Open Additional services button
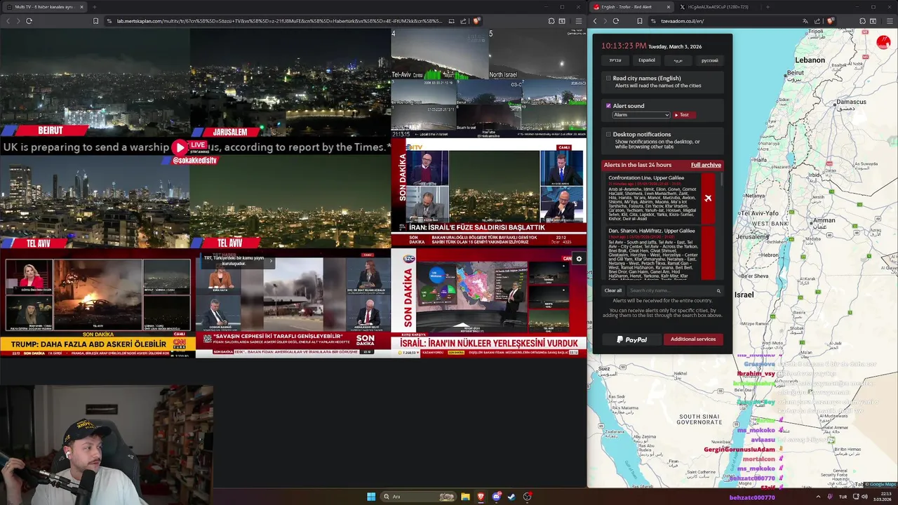Viewport: 898px width, 505px height. click(692, 339)
